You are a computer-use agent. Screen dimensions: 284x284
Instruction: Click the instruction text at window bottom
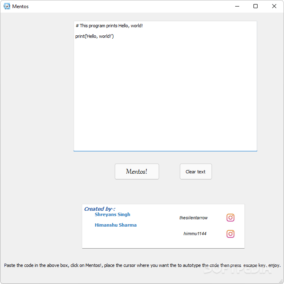pos(142,265)
